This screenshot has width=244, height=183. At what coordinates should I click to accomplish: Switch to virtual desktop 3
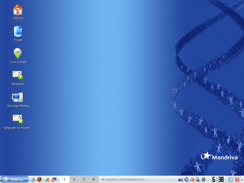coord(84,179)
